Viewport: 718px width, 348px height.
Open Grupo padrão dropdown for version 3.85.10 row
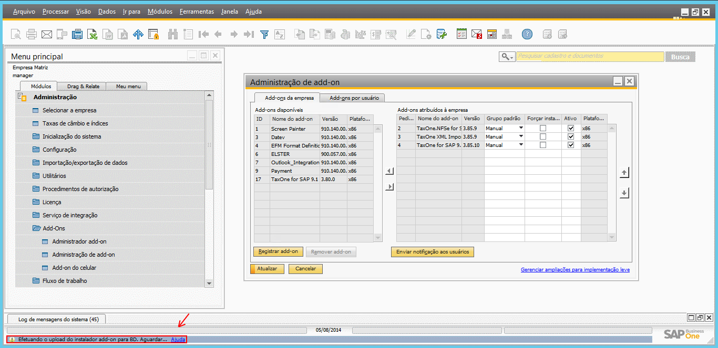[x=521, y=145]
